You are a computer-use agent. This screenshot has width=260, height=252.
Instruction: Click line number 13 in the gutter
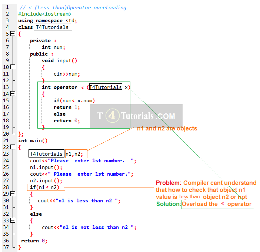(x=6, y=87)
